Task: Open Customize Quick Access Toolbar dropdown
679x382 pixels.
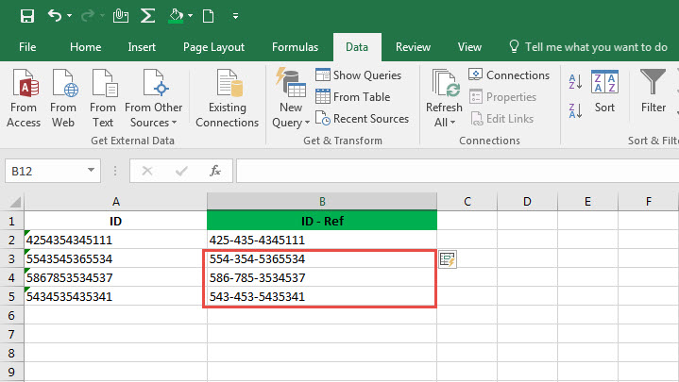Action: click(x=235, y=16)
